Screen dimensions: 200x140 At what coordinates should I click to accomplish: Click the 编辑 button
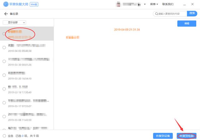coord(187,23)
